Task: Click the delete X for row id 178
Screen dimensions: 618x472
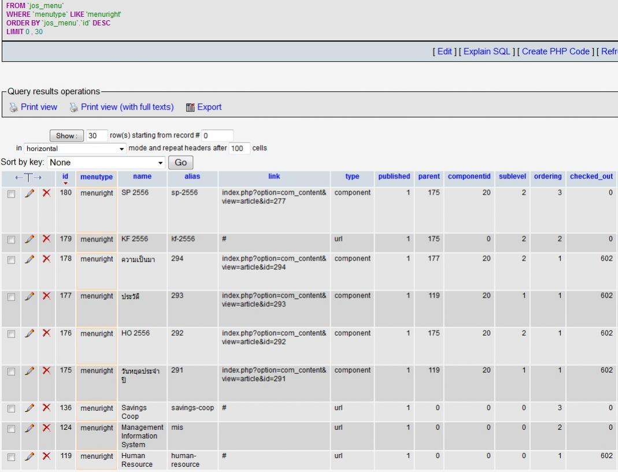Action: (46, 259)
